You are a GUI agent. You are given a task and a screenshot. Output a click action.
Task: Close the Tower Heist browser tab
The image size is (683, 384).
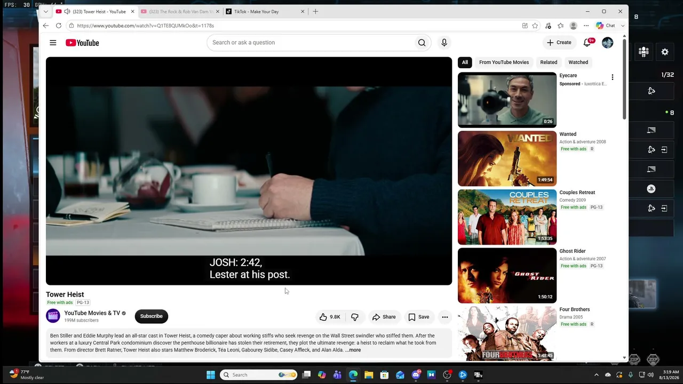point(133,11)
